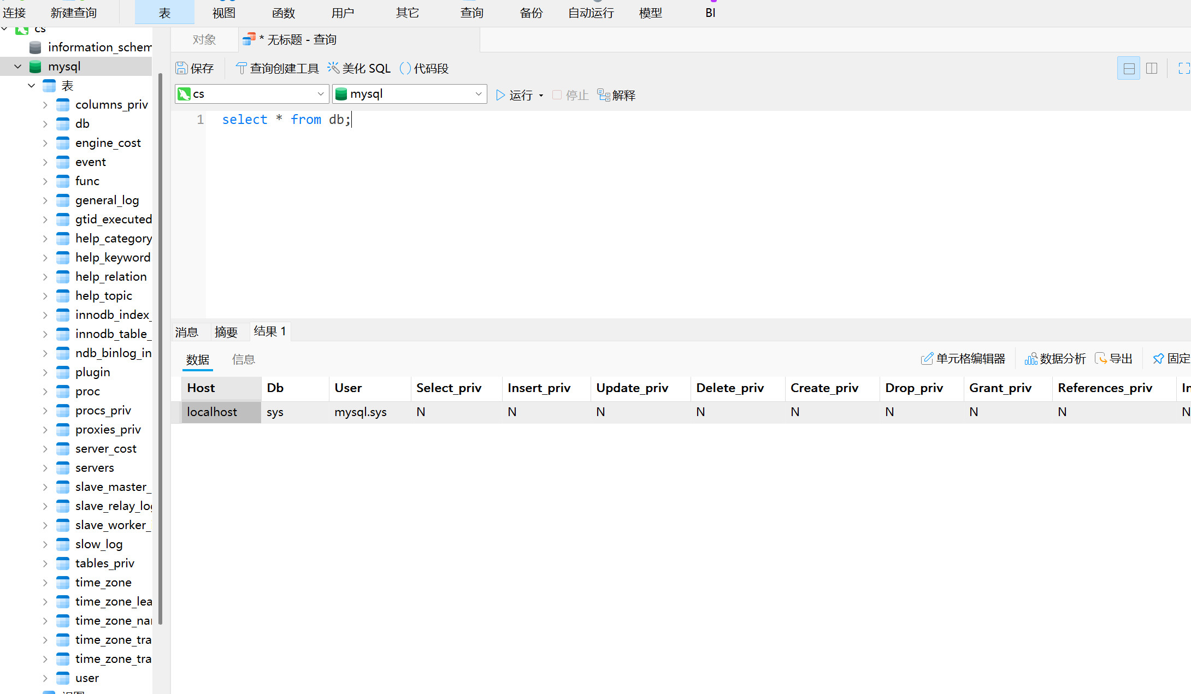Screen dimensions: 1191x694
Task: Click the Export (导出) result icon
Action: [1101, 359]
